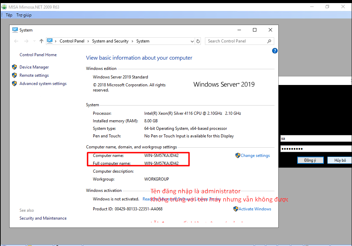This screenshot has width=352, height=246.
Task: Click the shield icon beside Device Manager
Action: point(14,67)
